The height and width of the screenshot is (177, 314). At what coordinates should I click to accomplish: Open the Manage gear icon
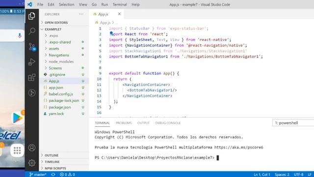31,163
